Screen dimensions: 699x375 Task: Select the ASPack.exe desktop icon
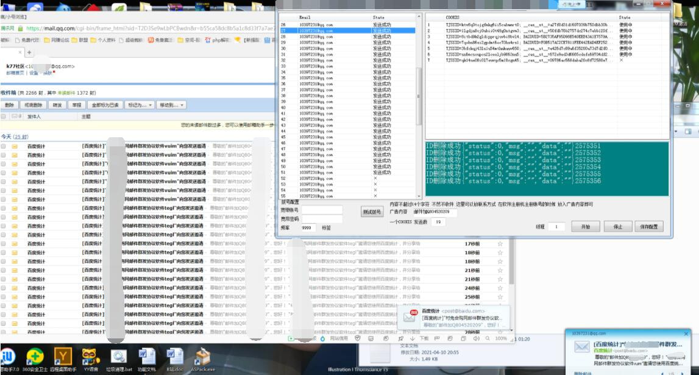[203, 359]
